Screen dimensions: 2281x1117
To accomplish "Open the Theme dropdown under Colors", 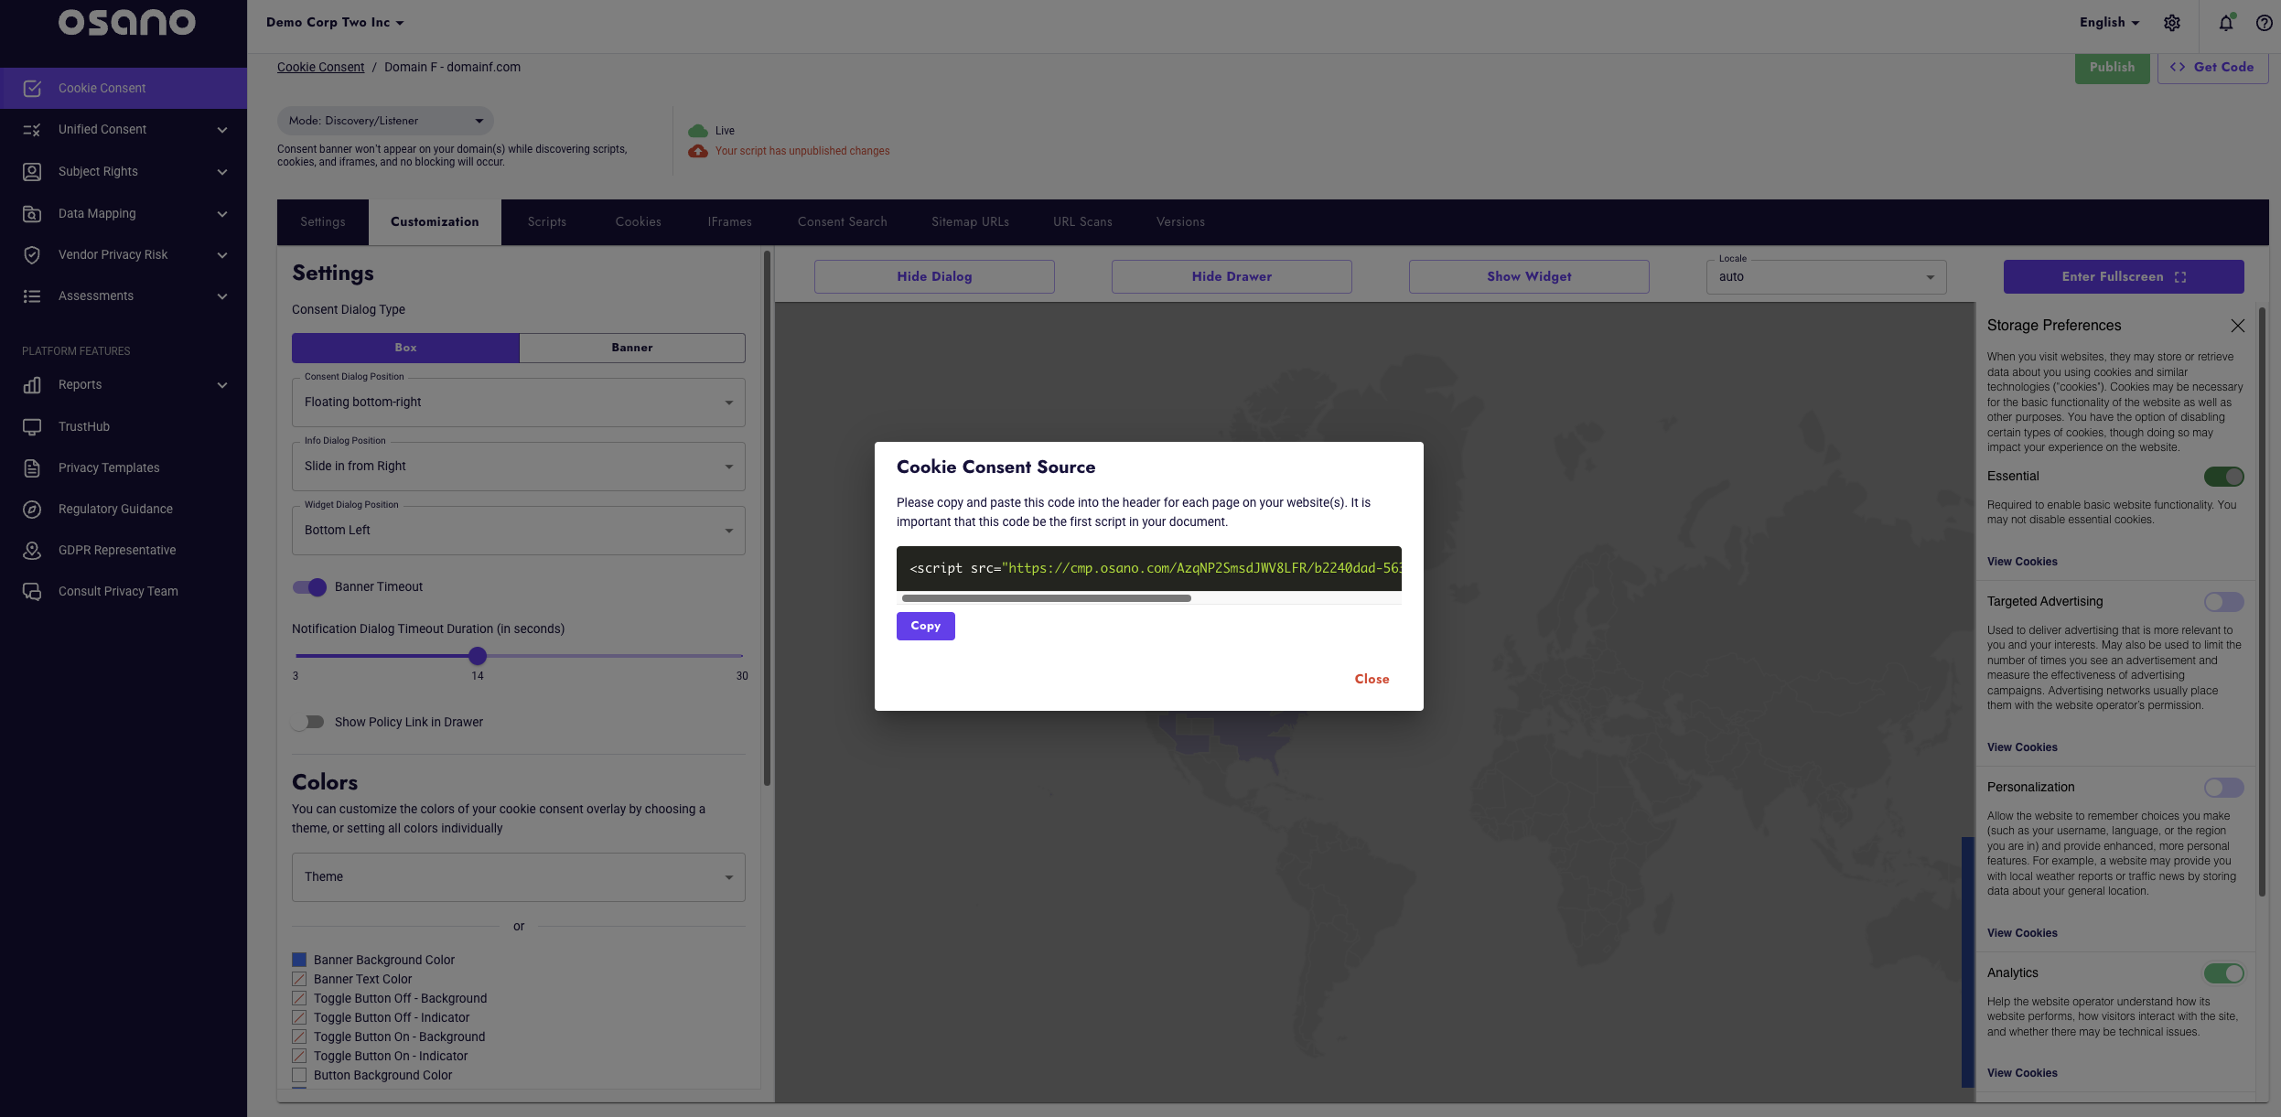I will pyautogui.click(x=518, y=876).
